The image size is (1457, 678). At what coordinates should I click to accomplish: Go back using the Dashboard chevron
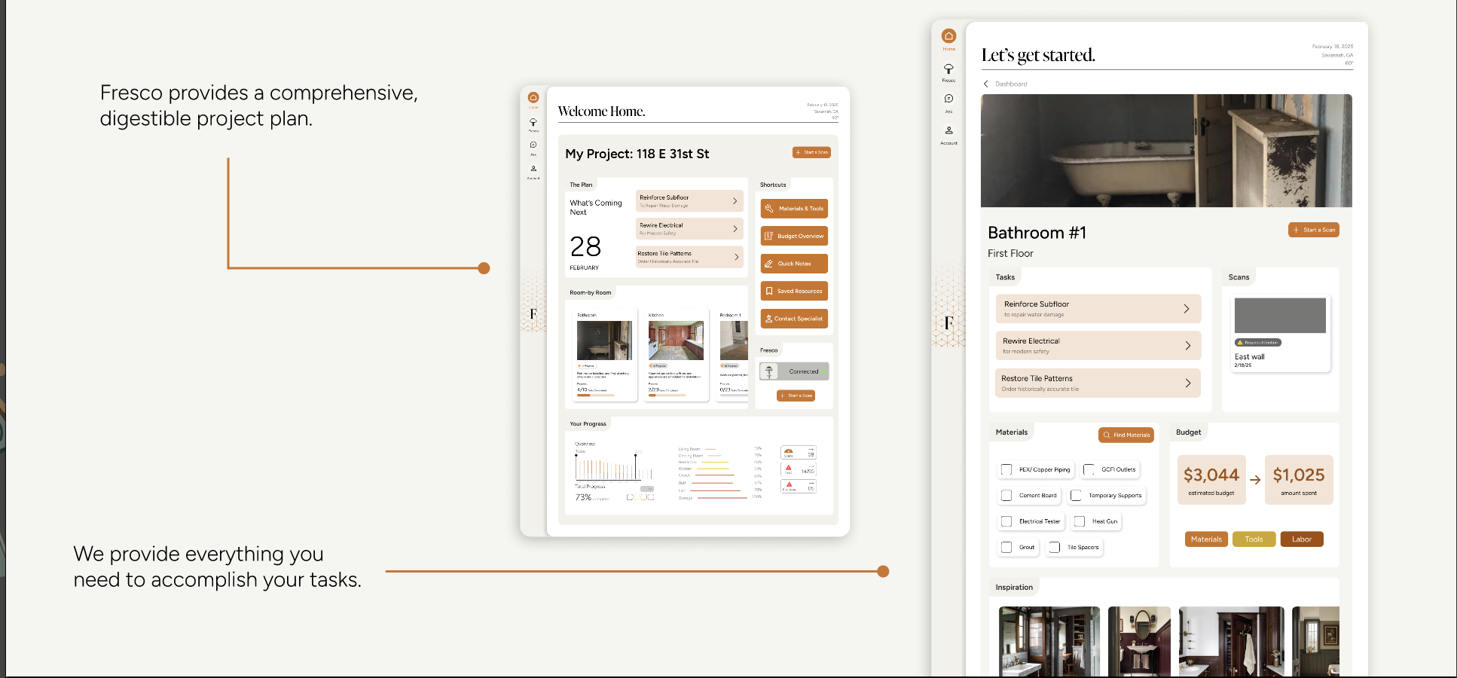tap(985, 84)
